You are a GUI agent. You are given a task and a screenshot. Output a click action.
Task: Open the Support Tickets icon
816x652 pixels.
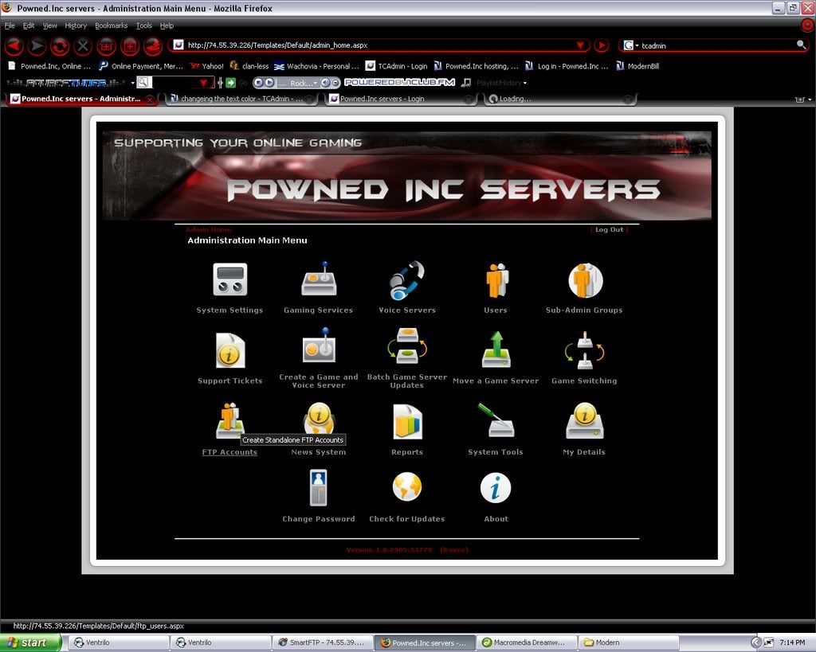pos(229,351)
